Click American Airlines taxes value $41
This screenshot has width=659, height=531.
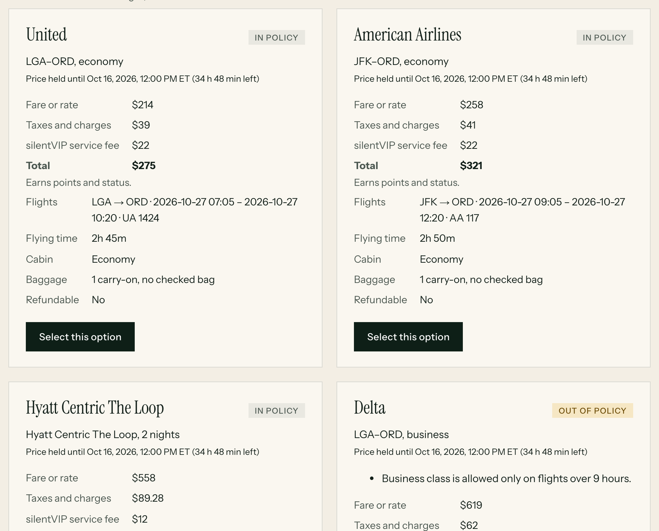click(x=468, y=125)
